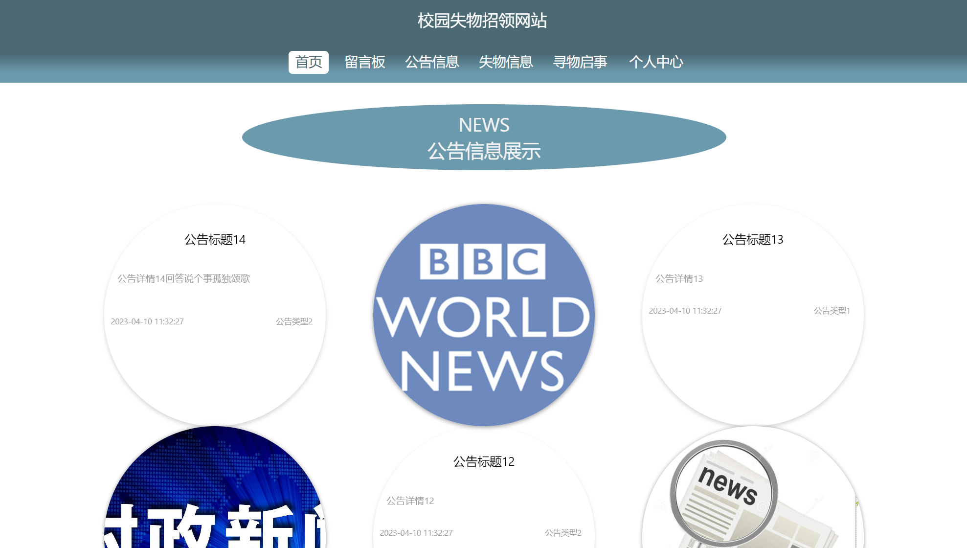Open announcement 公告标题14
The image size is (967, 548).
215,240
